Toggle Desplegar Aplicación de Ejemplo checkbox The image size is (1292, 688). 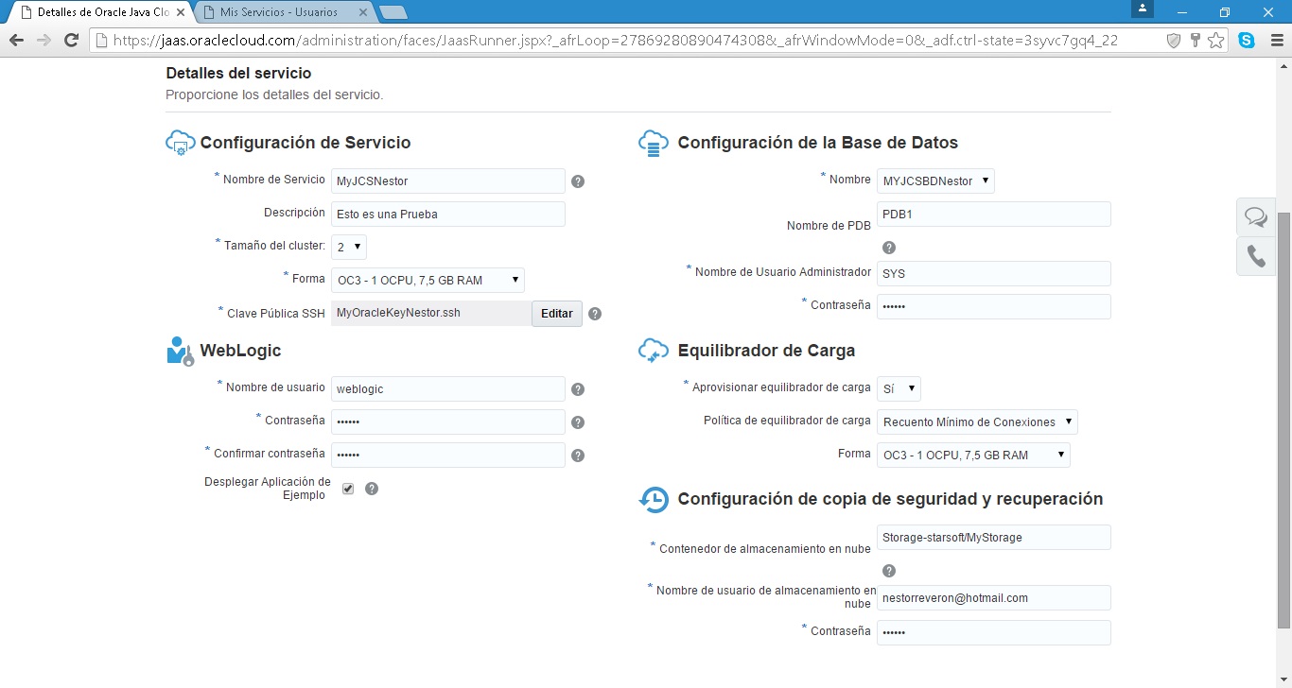tap(348, 489)
